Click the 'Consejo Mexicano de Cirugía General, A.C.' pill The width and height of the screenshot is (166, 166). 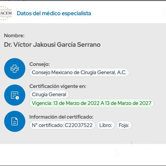click(x=79, y=73)
